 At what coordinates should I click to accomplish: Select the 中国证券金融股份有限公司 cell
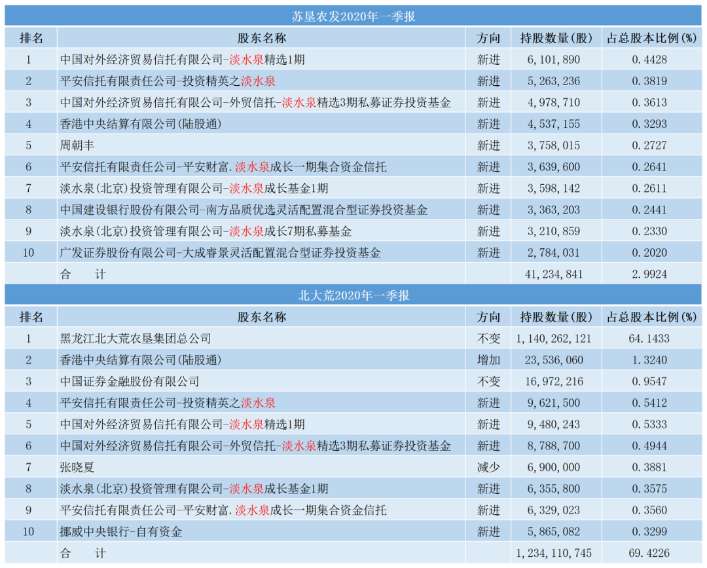pos(130,381)
